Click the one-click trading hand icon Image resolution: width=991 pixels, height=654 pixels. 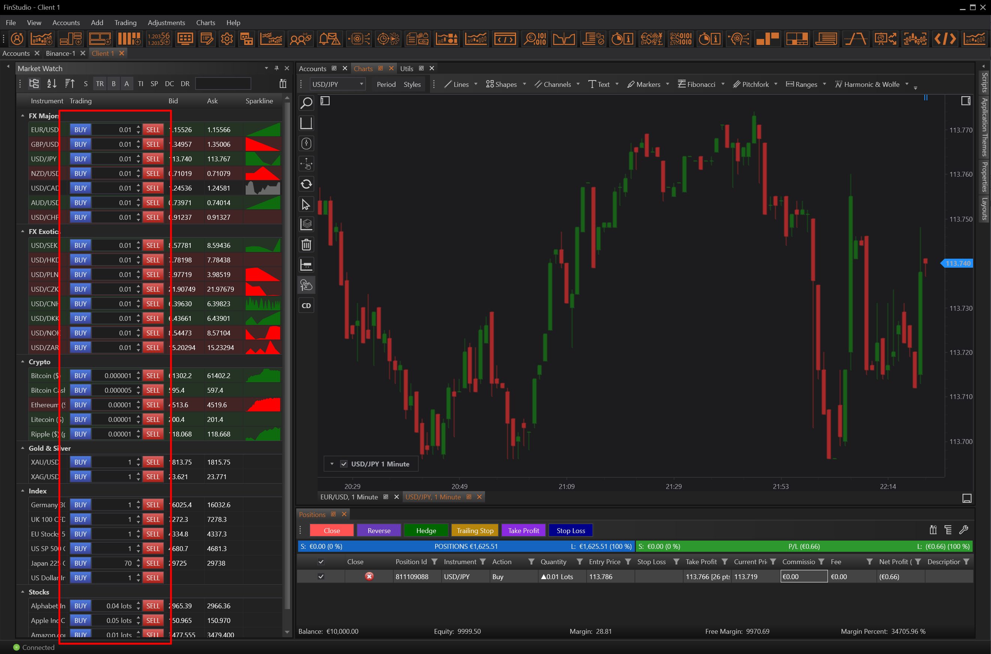(306, 285)
